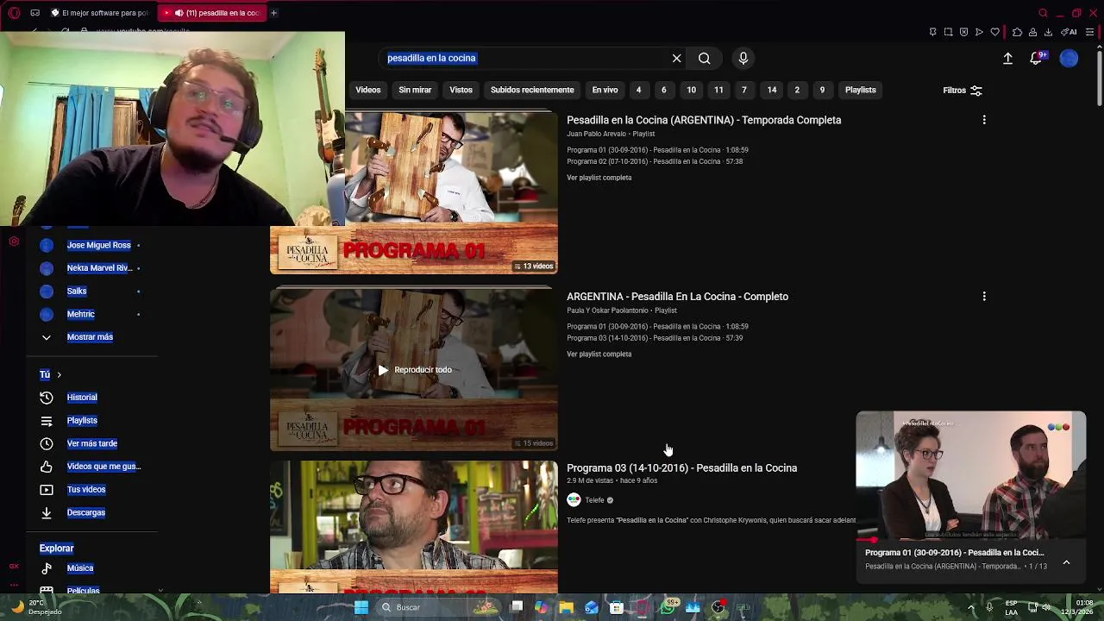Expand the Tú section chevron
Screen dimensions: 1104x621
tap(59, 374)
